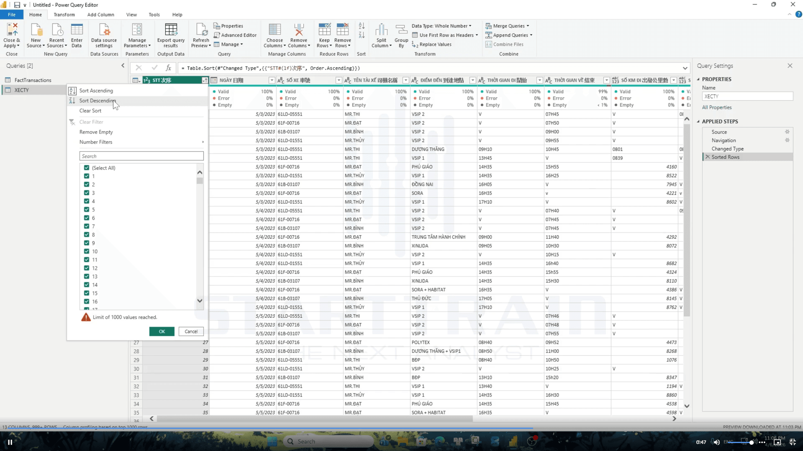Confirm the filter with OK
Screen dimensions: 803x451
pyautogui.click(x=162, y=331)
